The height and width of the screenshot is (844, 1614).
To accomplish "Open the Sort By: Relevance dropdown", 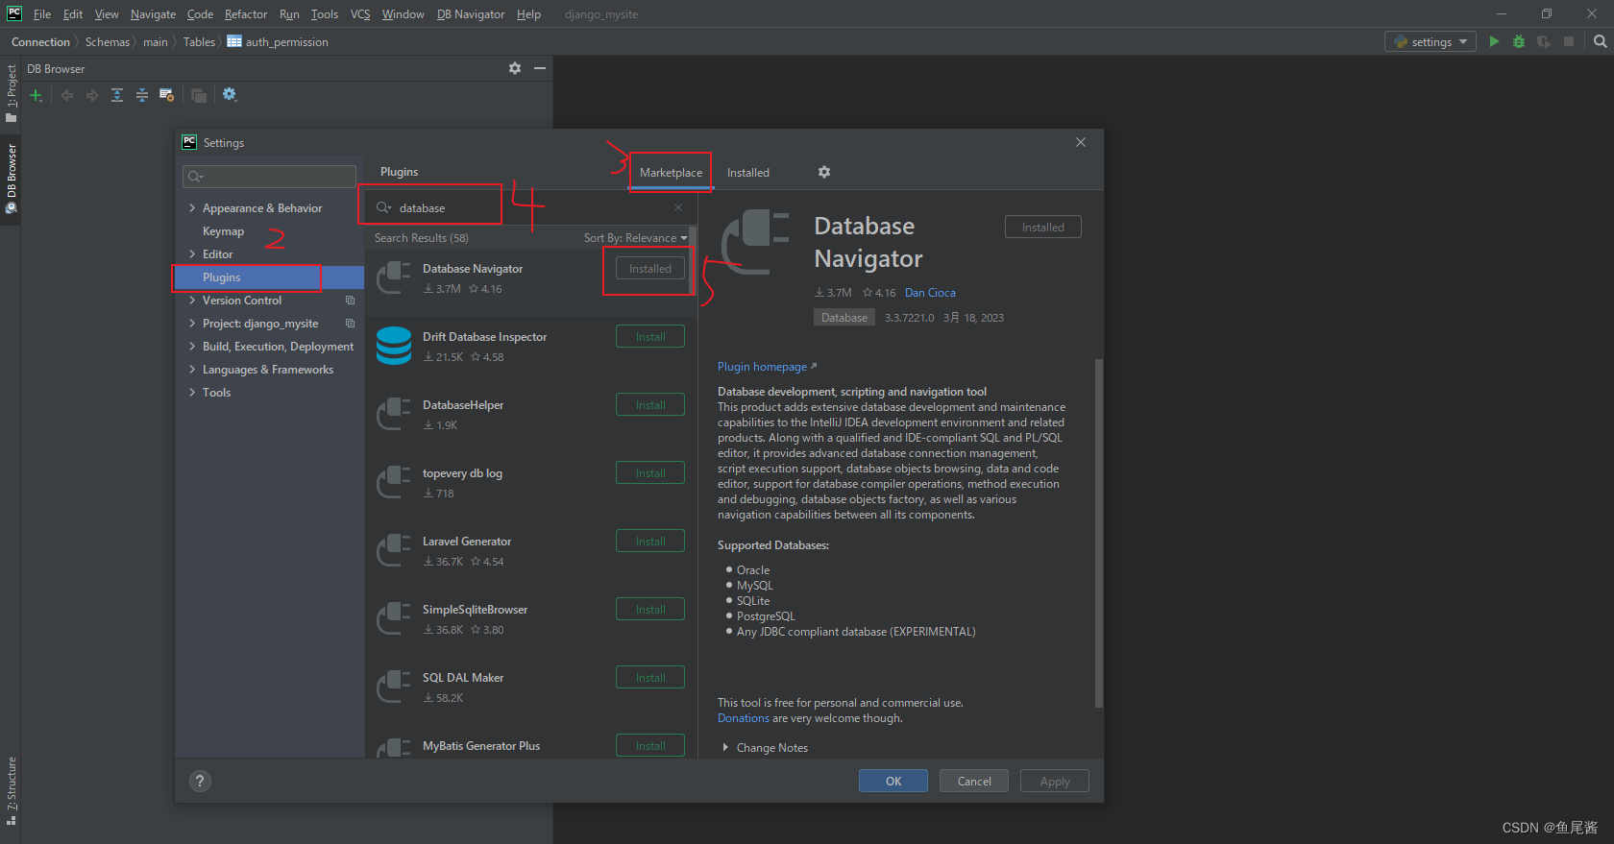I will [635, 238].
